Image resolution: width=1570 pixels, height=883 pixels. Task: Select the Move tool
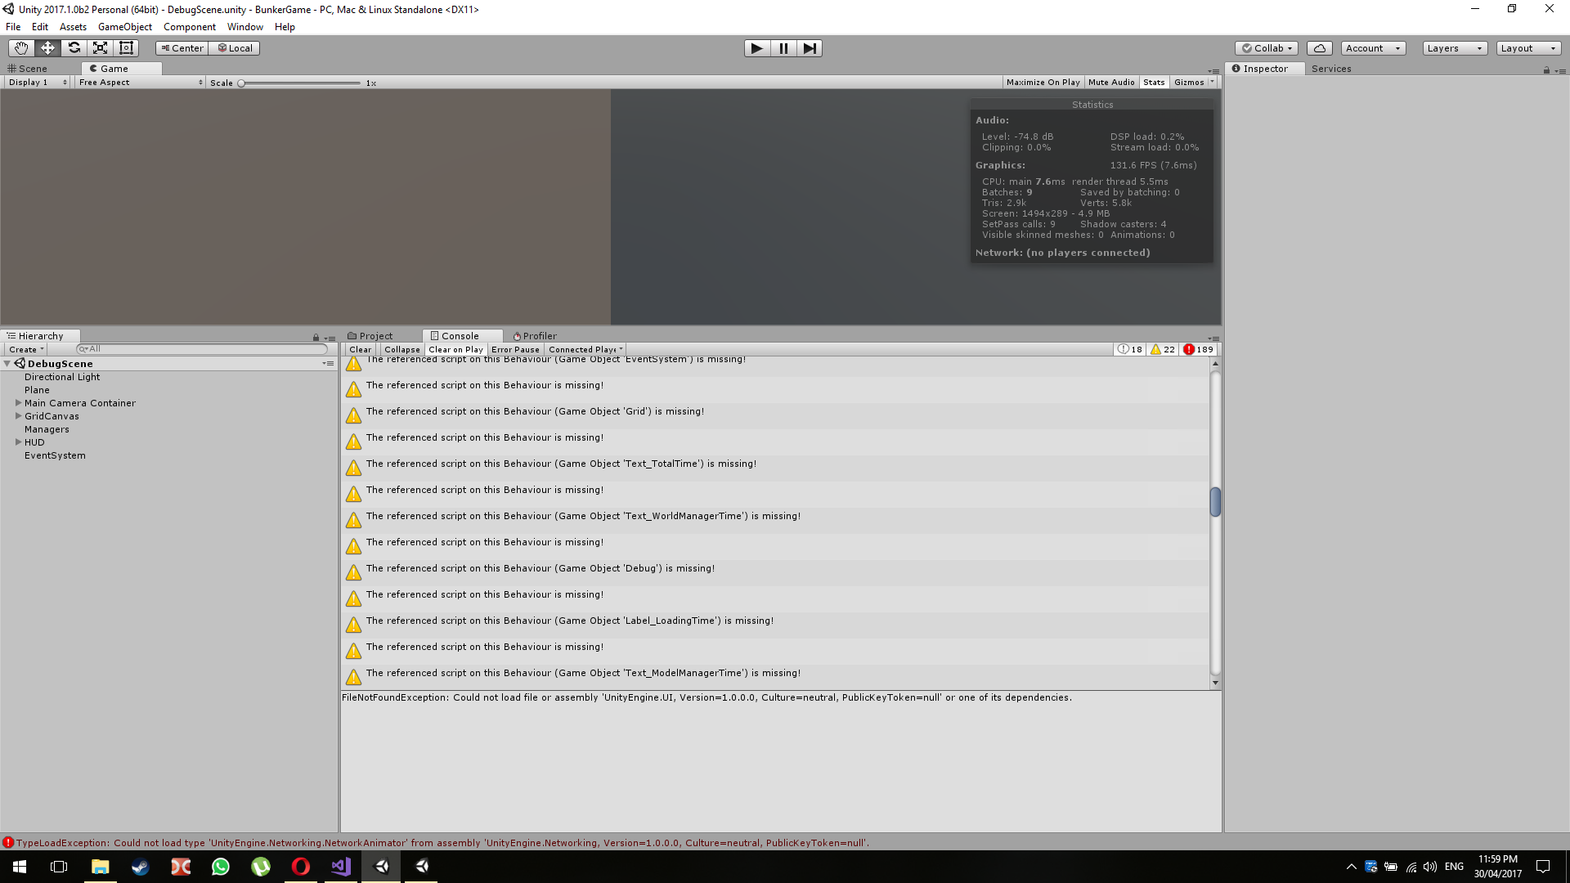click(x=47, y=47)
